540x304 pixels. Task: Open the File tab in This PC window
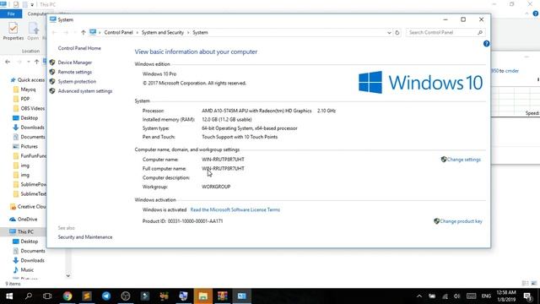point(11,14)
